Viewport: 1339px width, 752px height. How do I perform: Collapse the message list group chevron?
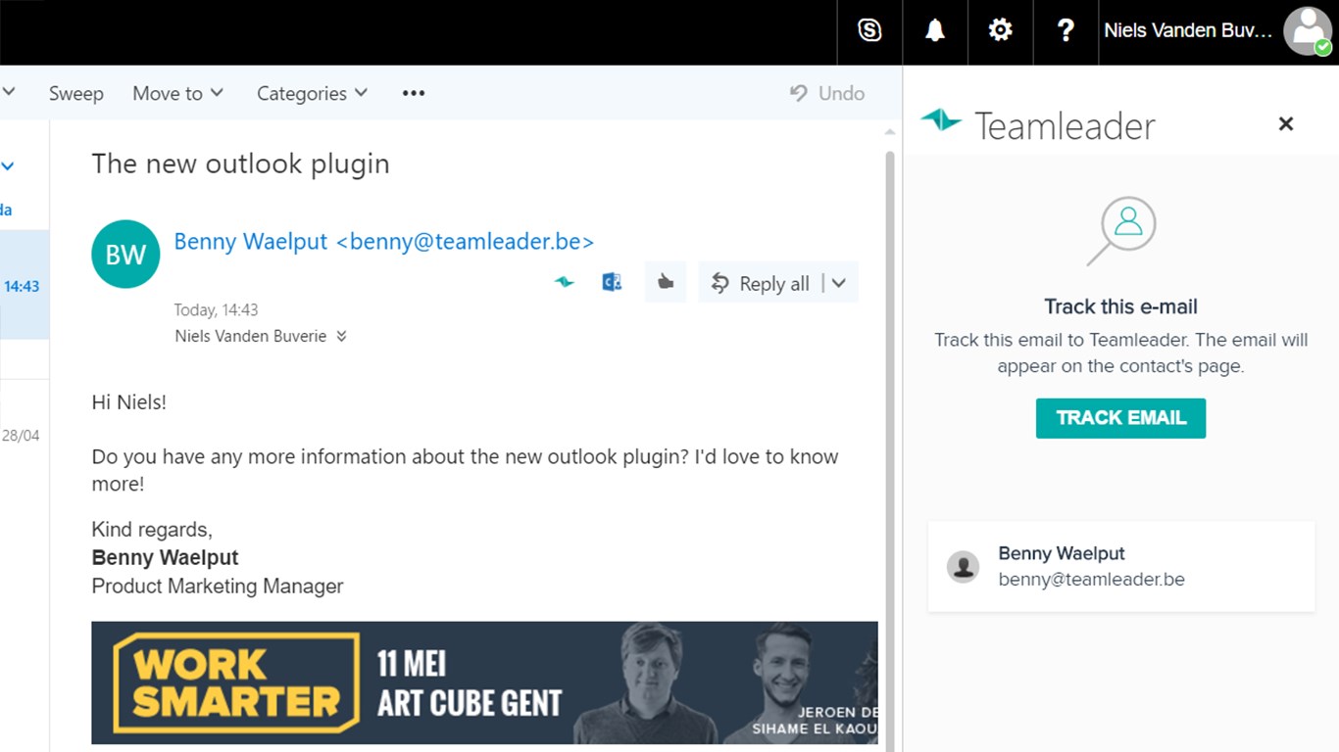[x=8, y=165]
